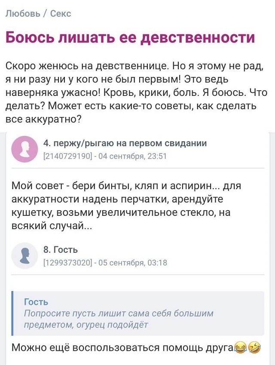Click the thread title "Боюсь лишать ее девственности"
Viewport: 275px width, 365px height.
coord(130,38)
